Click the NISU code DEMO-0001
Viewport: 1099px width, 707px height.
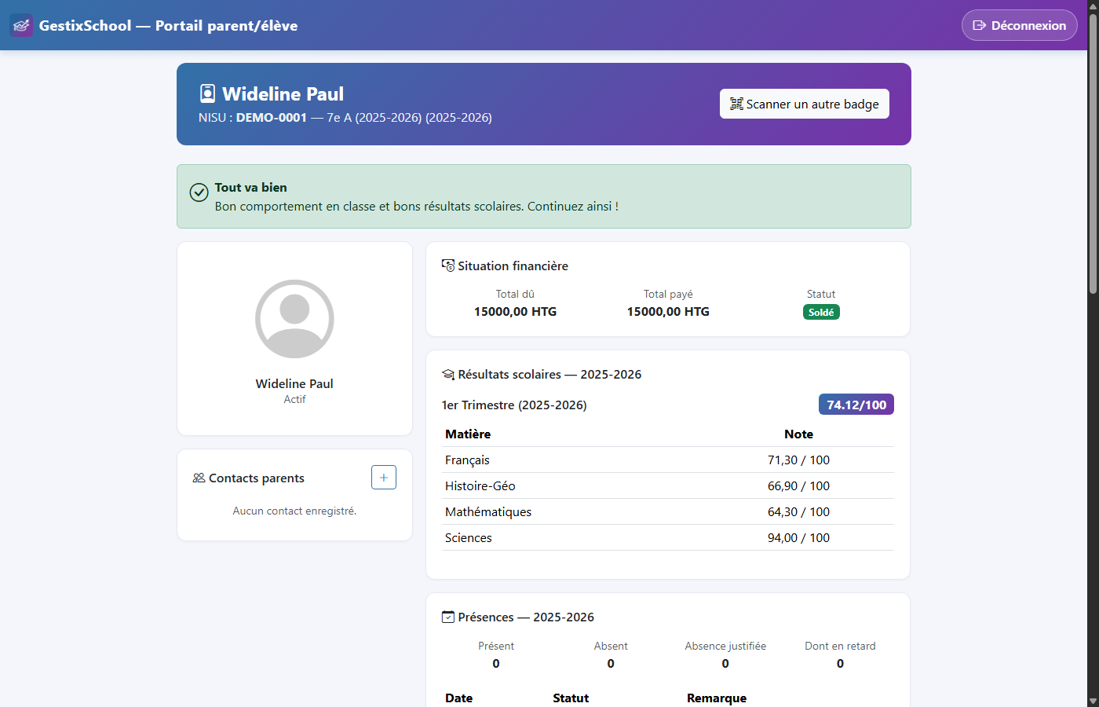[x=272, y=118]
